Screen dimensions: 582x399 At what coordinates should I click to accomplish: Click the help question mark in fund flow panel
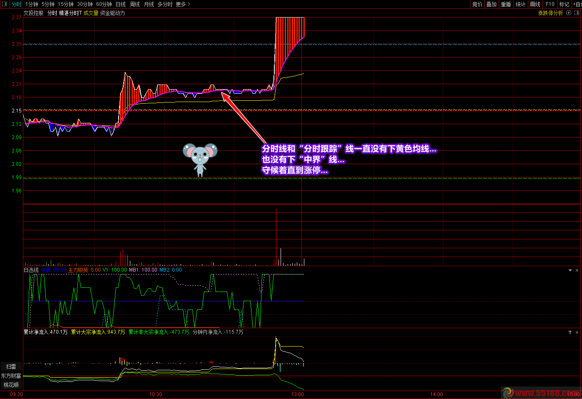[x=570, y=332]
